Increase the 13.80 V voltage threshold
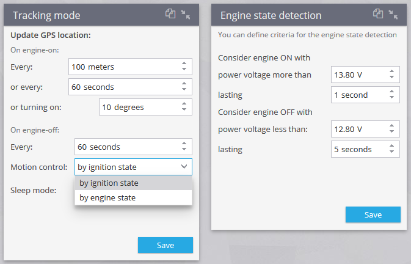Image resolution: width=411 pixels, height=264 pixels. tap(391, 71)
